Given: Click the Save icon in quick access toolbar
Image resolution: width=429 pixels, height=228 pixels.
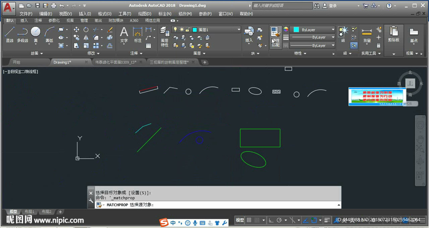Looking at the screenshot, I should click(x=37, y=5).
